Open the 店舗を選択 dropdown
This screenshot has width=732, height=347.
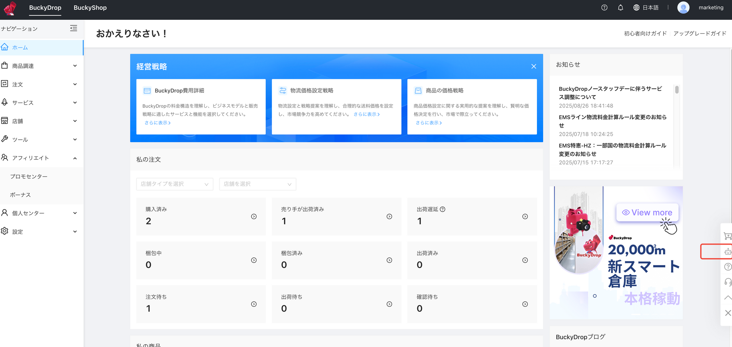pos(258,184)
